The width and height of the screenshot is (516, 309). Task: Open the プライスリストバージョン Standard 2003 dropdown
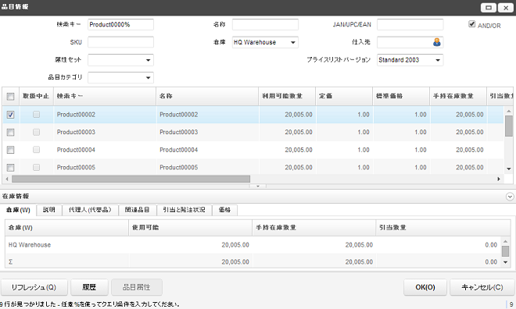[438, 60]
